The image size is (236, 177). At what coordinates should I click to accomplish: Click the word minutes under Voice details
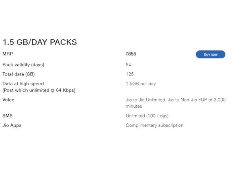(134, 106)
